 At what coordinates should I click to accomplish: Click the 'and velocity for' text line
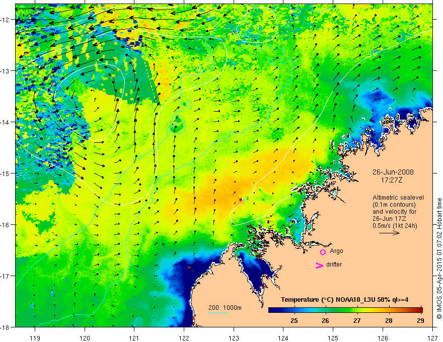394,212
